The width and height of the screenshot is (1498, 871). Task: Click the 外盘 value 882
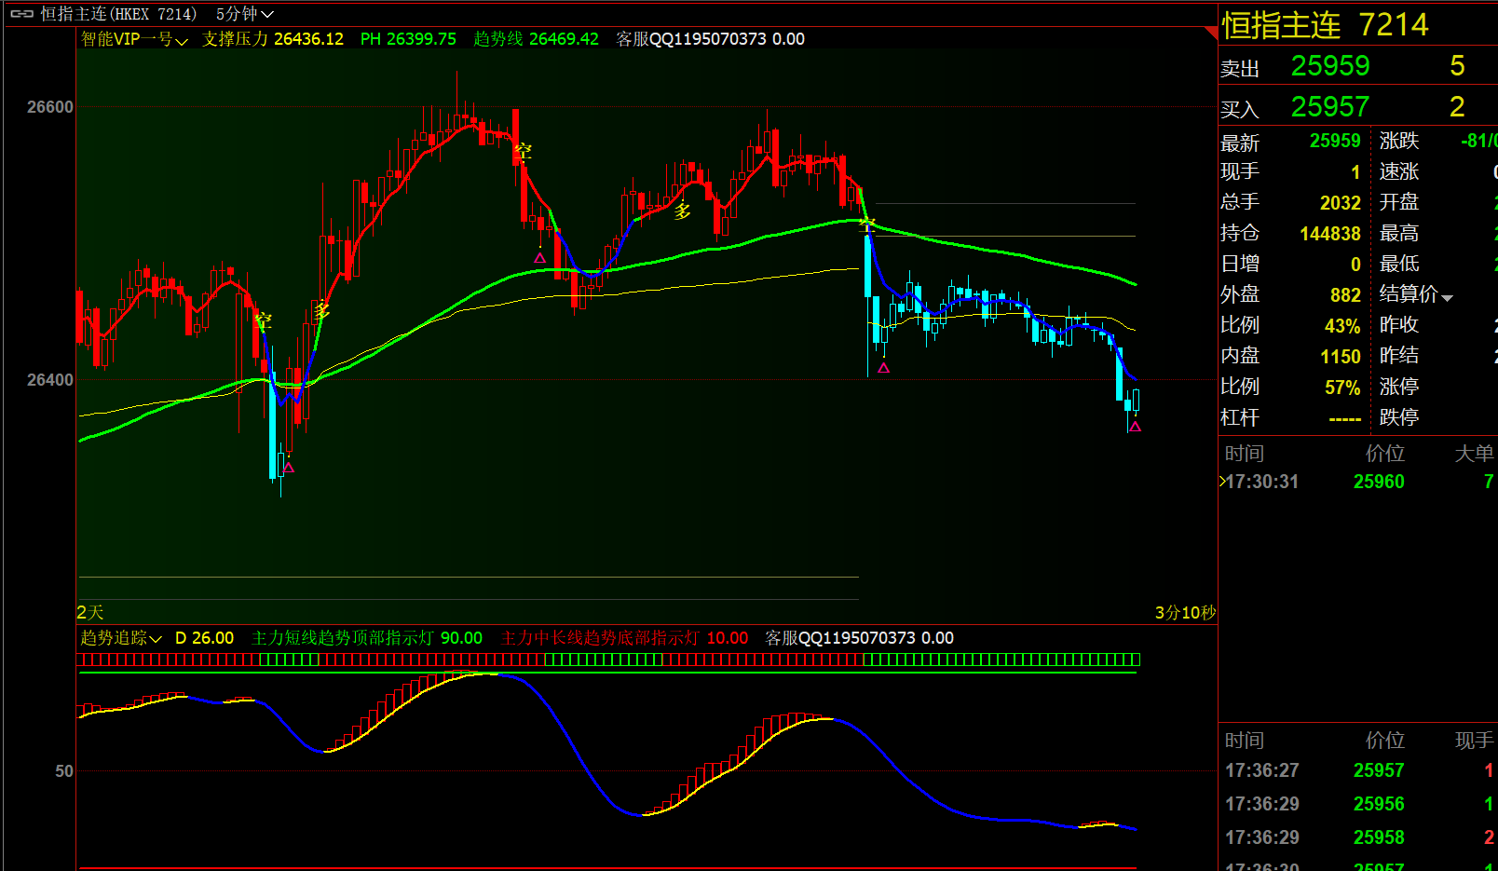1345,295
